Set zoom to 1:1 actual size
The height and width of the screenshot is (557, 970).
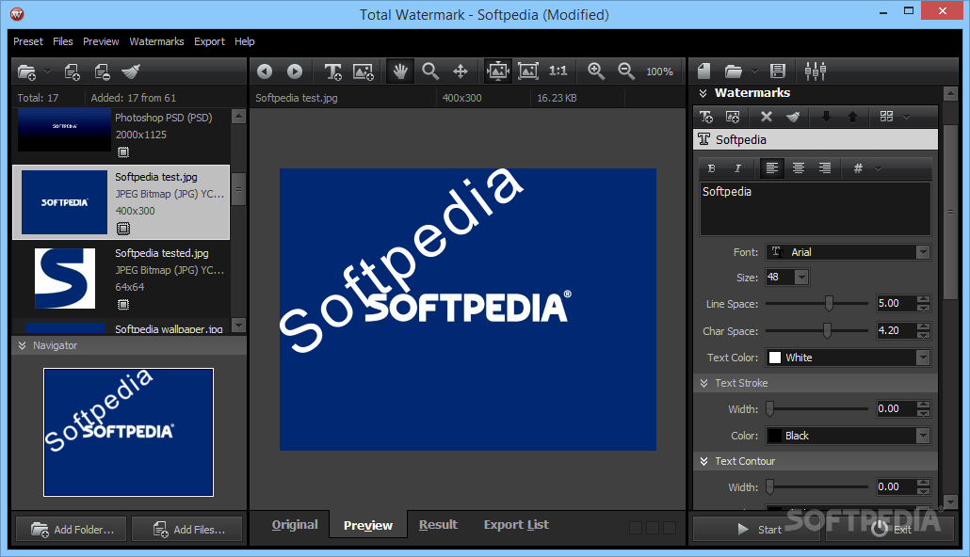558,72
